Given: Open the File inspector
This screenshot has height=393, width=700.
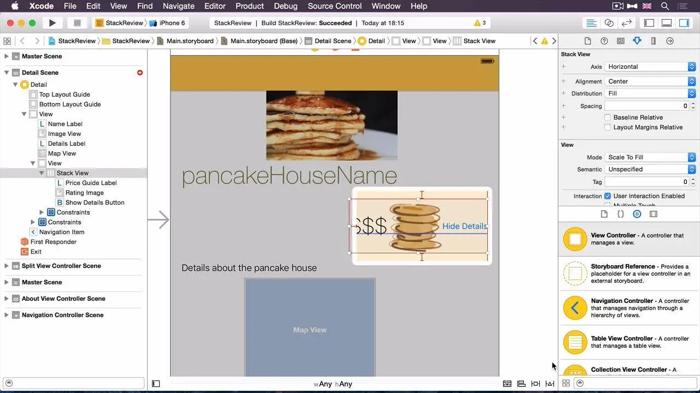Looking at the screenshot, I should [x=588, y=40].
